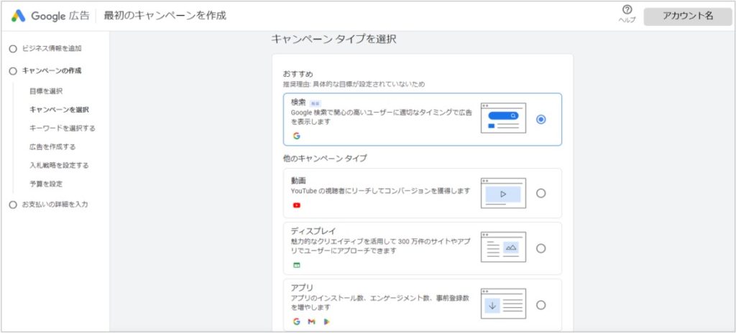
Task: Open the ヘルプ question mark icon
Action: 627,10
